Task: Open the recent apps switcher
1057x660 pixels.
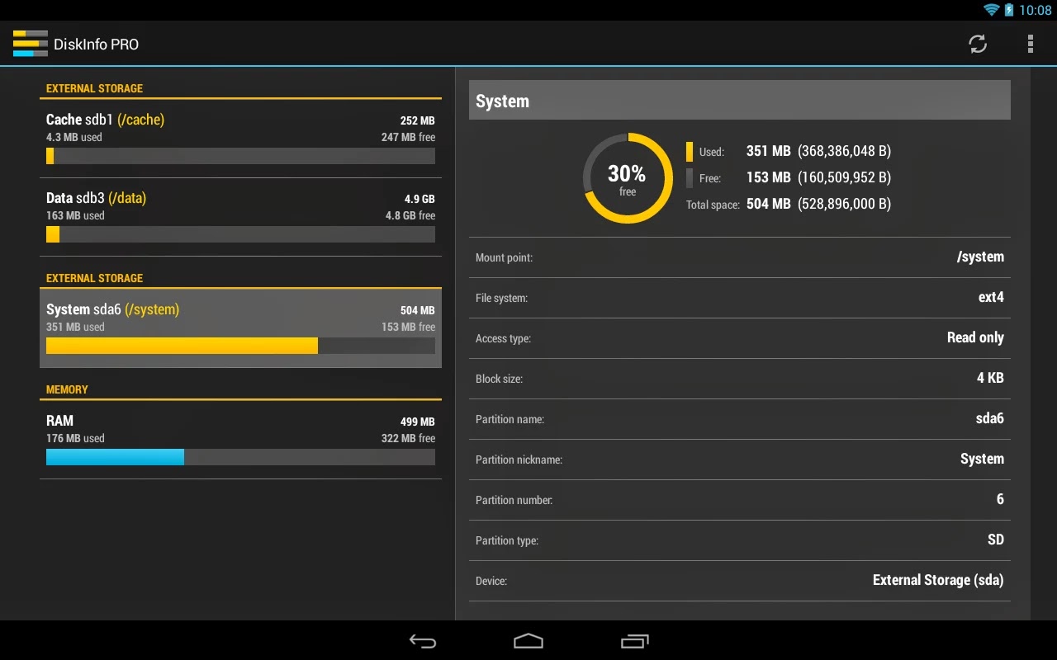Action: point(634,641)
